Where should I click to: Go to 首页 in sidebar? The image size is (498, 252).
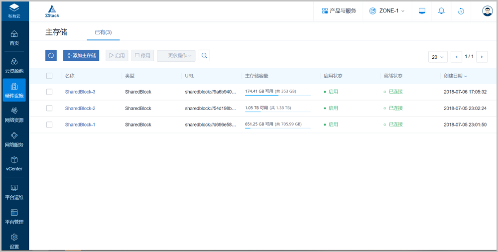point(14,38)
